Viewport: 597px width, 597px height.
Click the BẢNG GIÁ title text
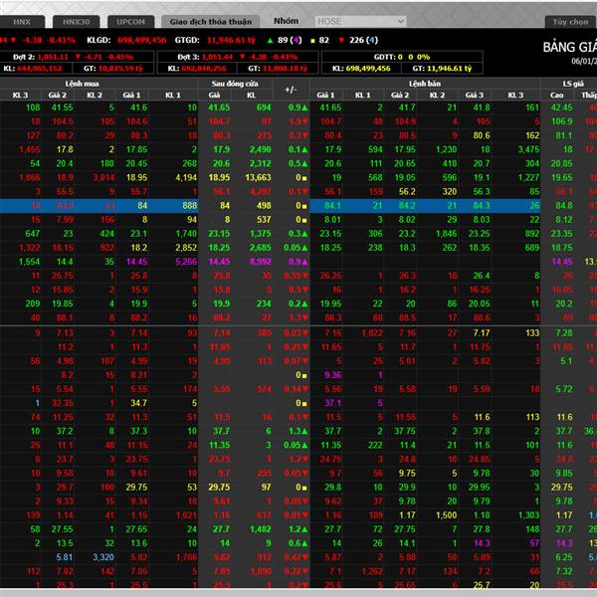569,48
